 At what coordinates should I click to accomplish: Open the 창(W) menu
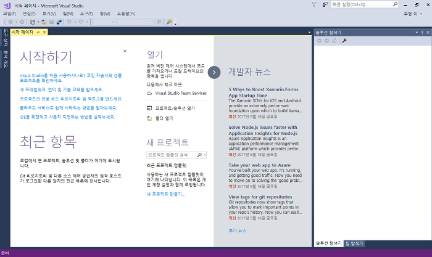coord(105,14)
